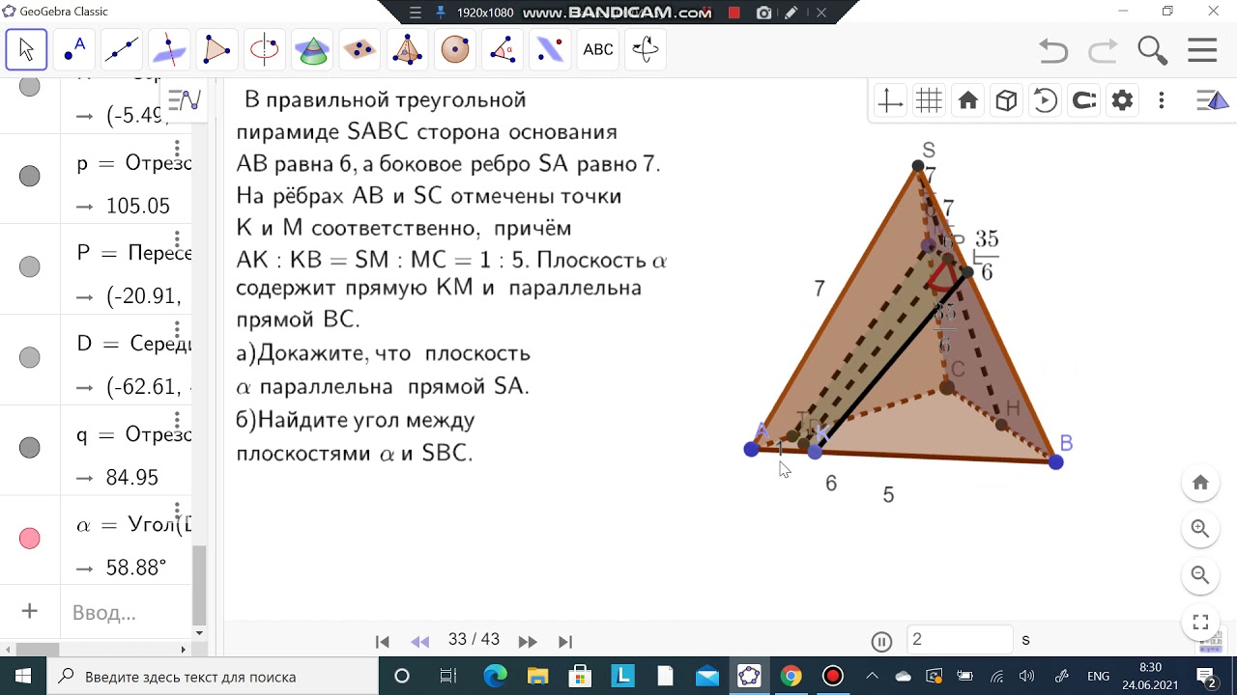Select the Circle with axis tool
This screenshot has height=695, width=1237.
[x=264, y=49]
